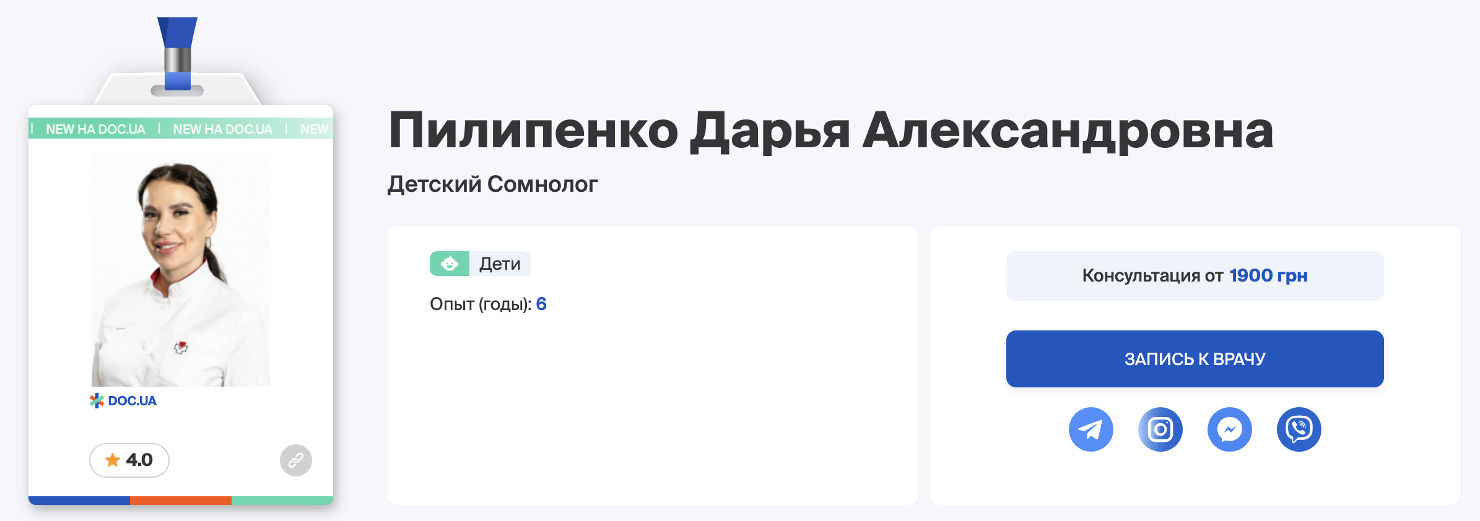Image resolution: width=1480 pixels, height=521 pixels.
Task: Select the Дети tag label
Action: 500,264
